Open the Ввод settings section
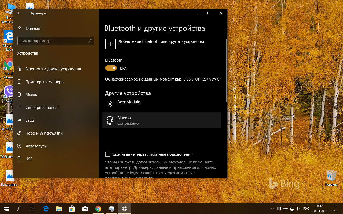The height and width of the screenshot is (214, 343). click(x=56, y=120)
